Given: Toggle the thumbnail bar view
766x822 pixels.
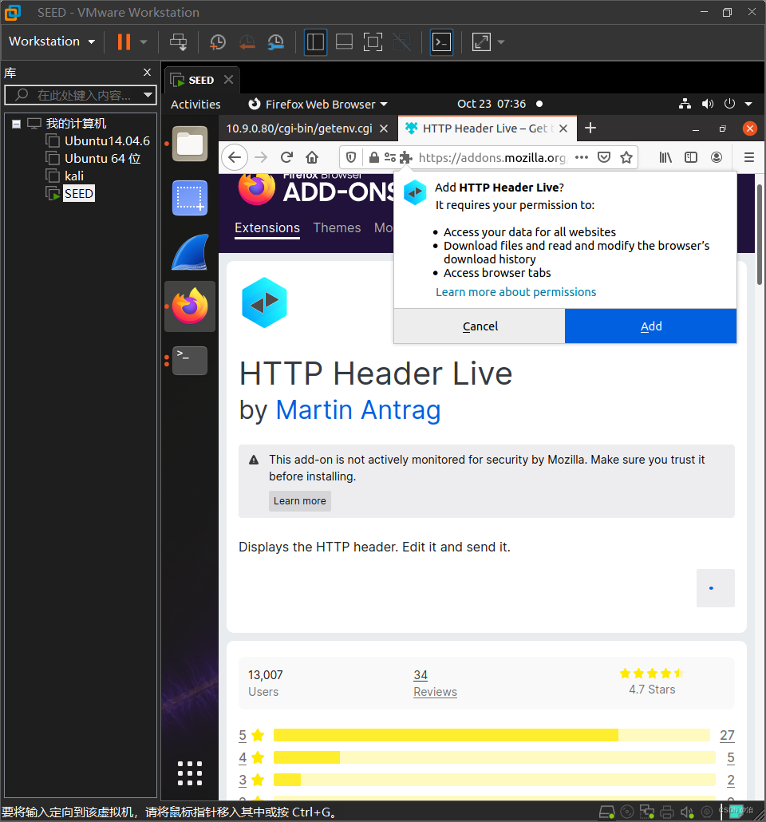Looking at the screenshot, I should 344,42.
